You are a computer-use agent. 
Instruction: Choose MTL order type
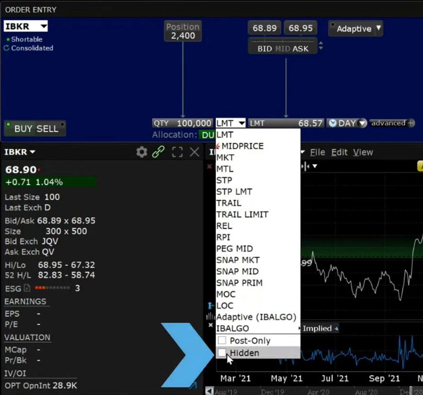[258, 169]
